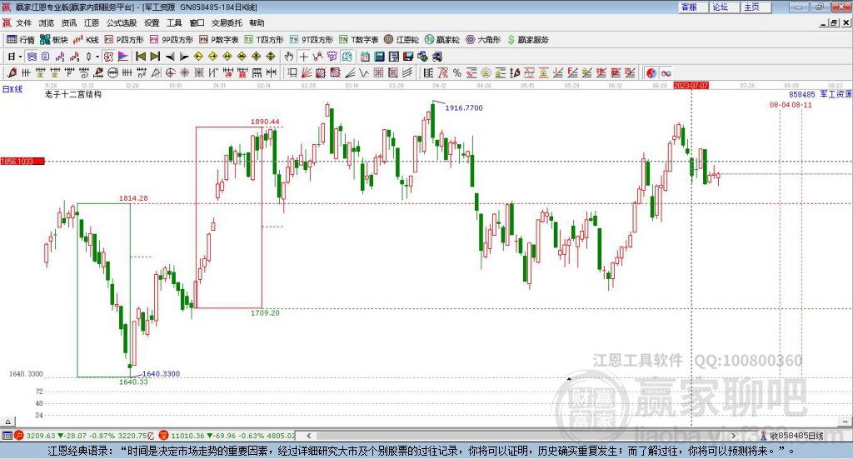Screen dimensions: 853x459
Task: Click the 858485 stock code
Action: (x=802, y=95)
